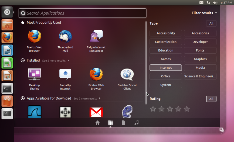Viewport: 234px width, 142px height.
Task: Toggle the Games type filter
Action: (166, 59)
